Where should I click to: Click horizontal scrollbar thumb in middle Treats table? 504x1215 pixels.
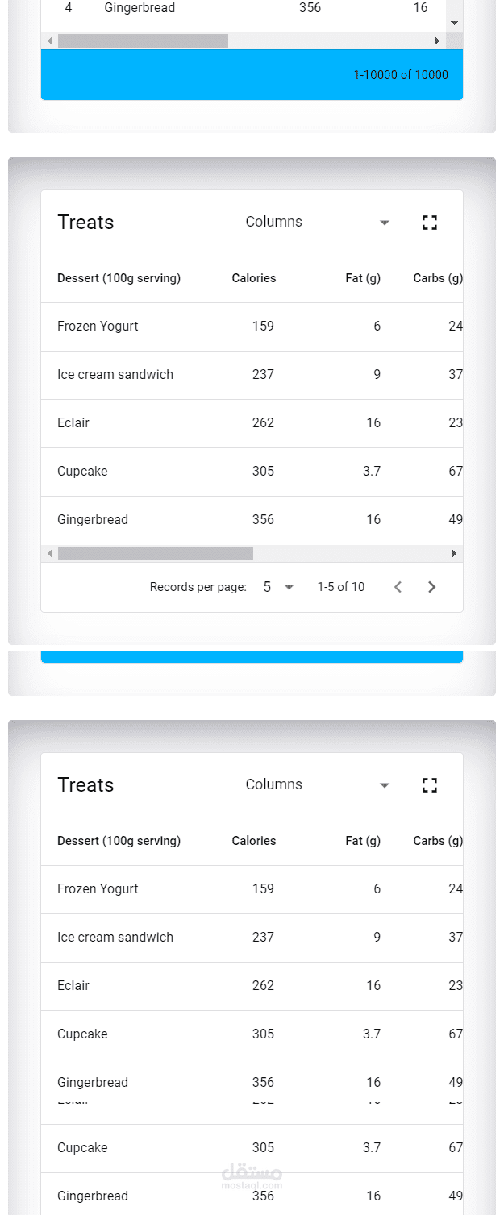155,554
